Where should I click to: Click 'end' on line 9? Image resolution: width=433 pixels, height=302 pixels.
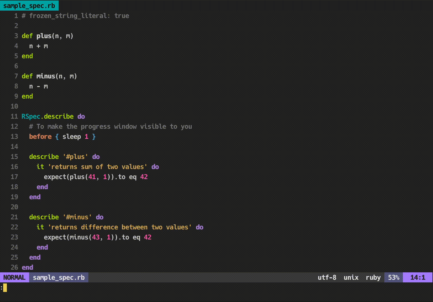tap(27, 96)
